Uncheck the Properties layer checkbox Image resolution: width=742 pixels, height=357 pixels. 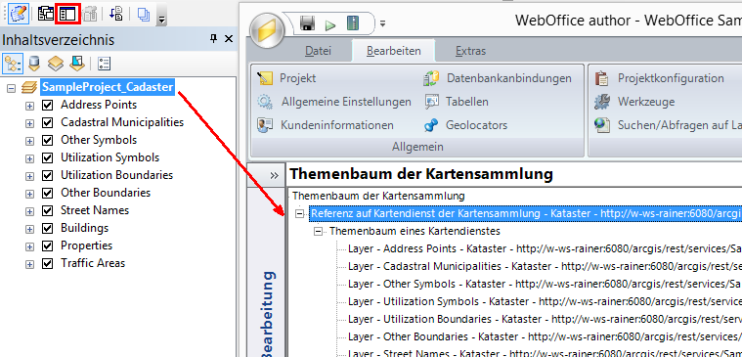point(47,245)
